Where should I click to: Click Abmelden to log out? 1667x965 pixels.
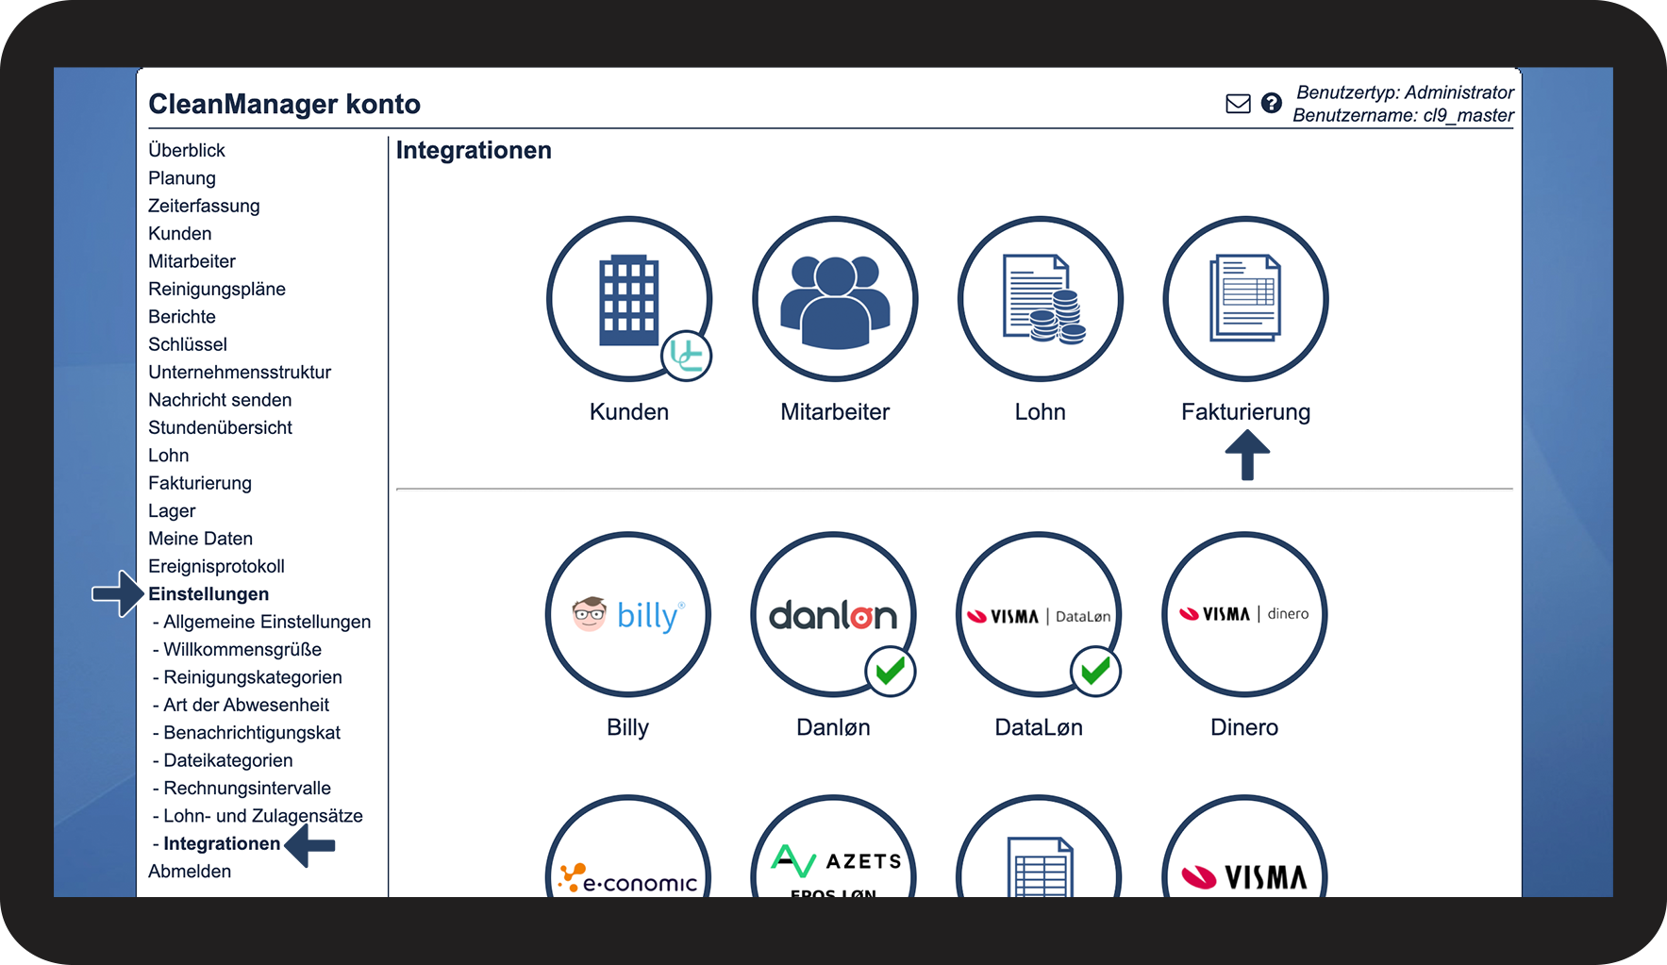tap(190, 872)
